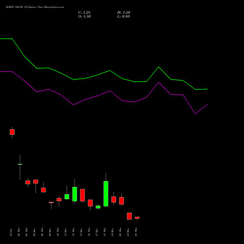Screen dimensions: 244x244
Task: Click the chart title text at top left
Action: 35,7
